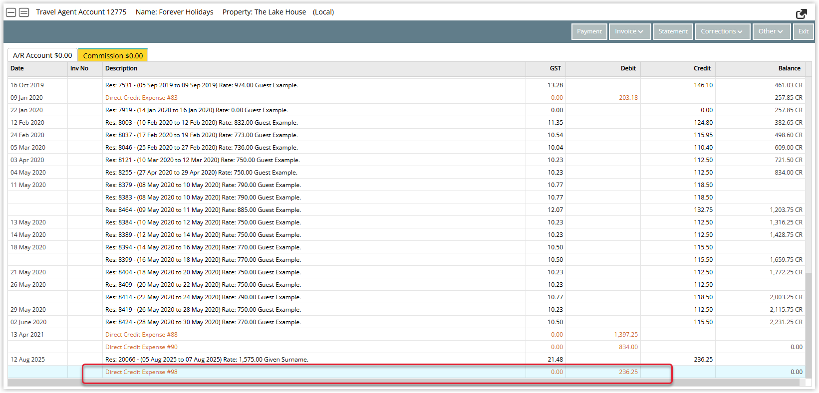The height and width of the screenshot is (393, 819).
Task: Click the Exit button
Action: click(x=804, y=31)
